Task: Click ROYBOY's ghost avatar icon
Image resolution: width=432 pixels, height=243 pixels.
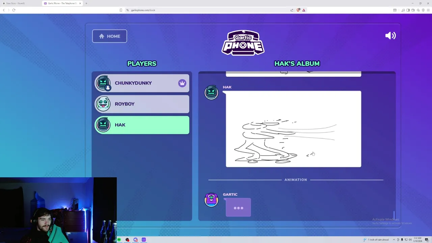Action: tap(103, 104)
